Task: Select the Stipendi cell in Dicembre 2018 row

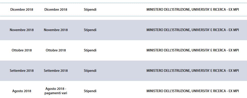Action: pos(90,9)
